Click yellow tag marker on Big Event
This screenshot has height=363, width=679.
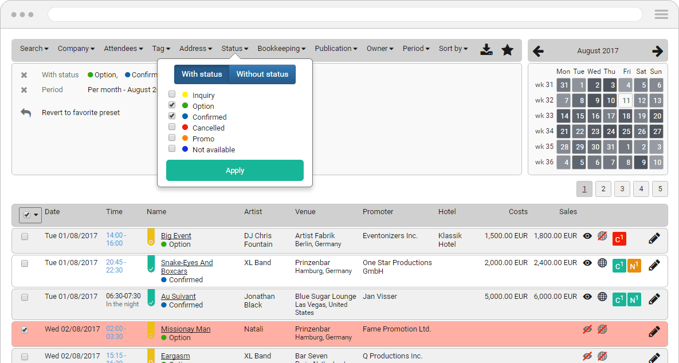151,237
